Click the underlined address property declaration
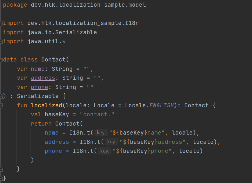 tap(43, 78)
